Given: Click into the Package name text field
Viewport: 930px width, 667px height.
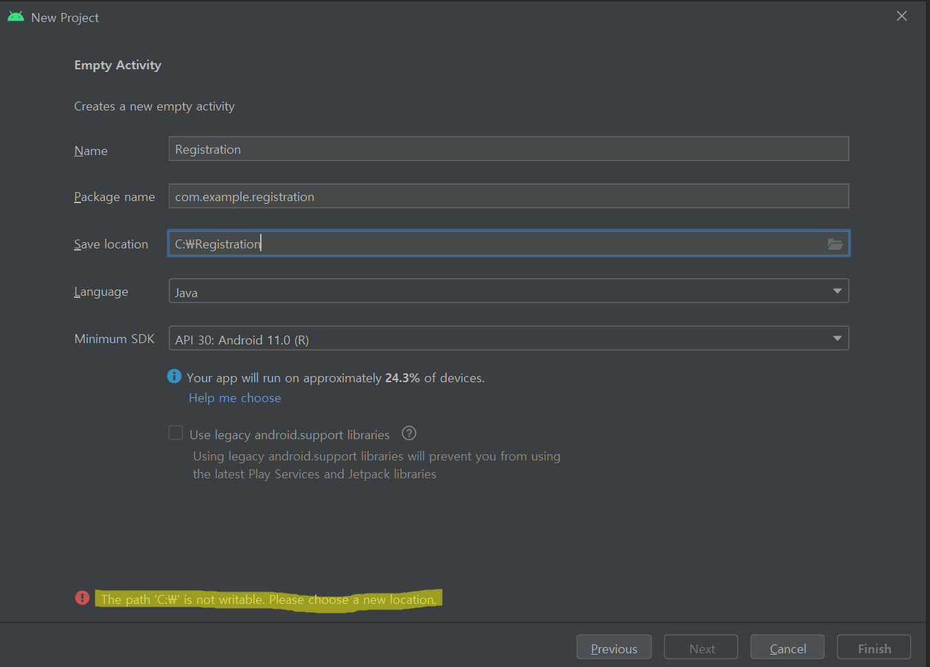Looking at the screenshot, I should click(508, 196).
